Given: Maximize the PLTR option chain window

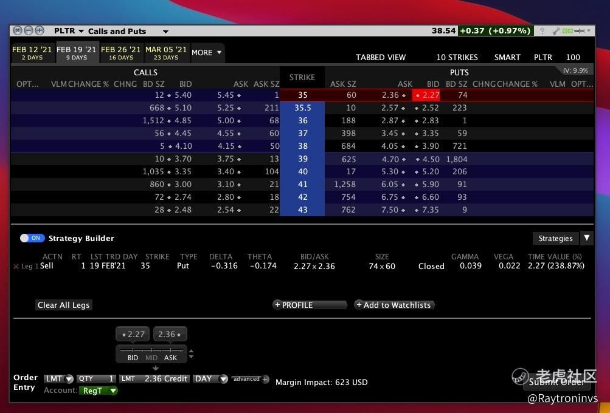Looking at the screenshot, I should (x=40, y=30).
